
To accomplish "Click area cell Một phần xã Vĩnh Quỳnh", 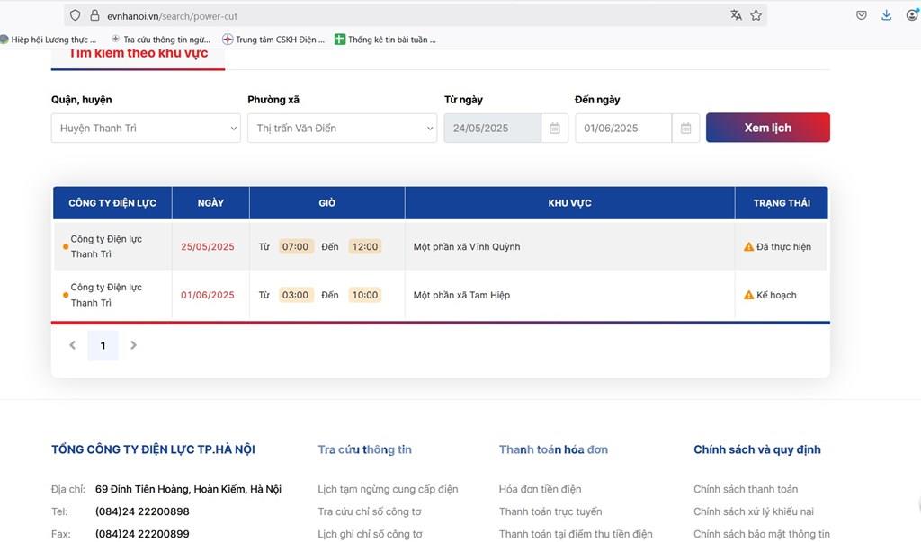I will click(467, 246).
